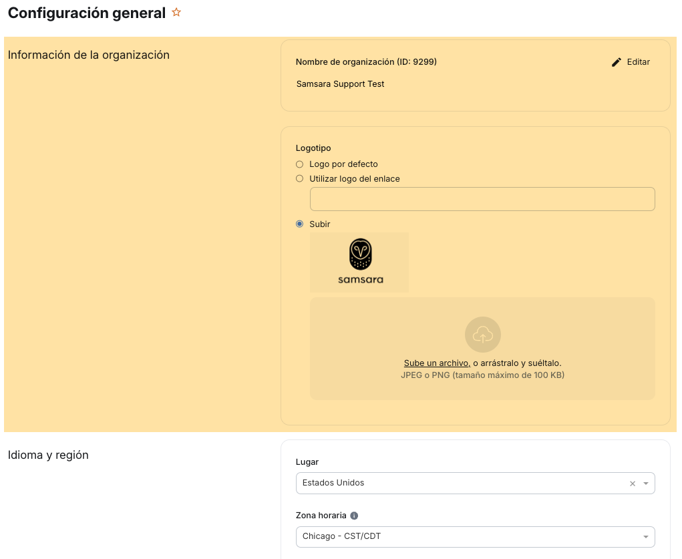Click the info icon next to Zona horaria
Screen dimensions: 682x559
[355, 515]
